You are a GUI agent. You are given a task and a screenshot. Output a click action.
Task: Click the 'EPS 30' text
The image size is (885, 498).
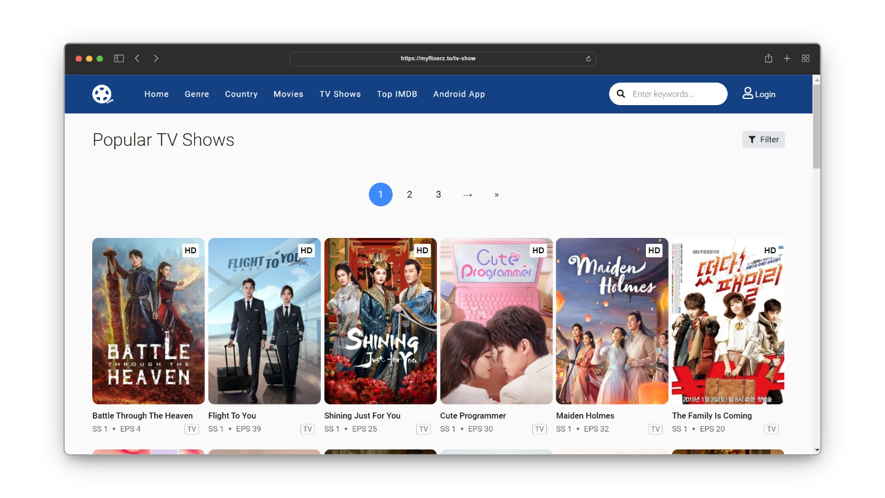click(481, 429)
